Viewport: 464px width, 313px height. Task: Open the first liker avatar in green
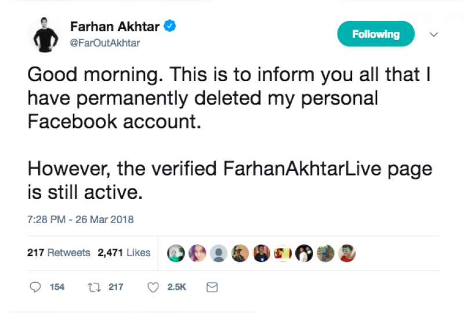176,253
